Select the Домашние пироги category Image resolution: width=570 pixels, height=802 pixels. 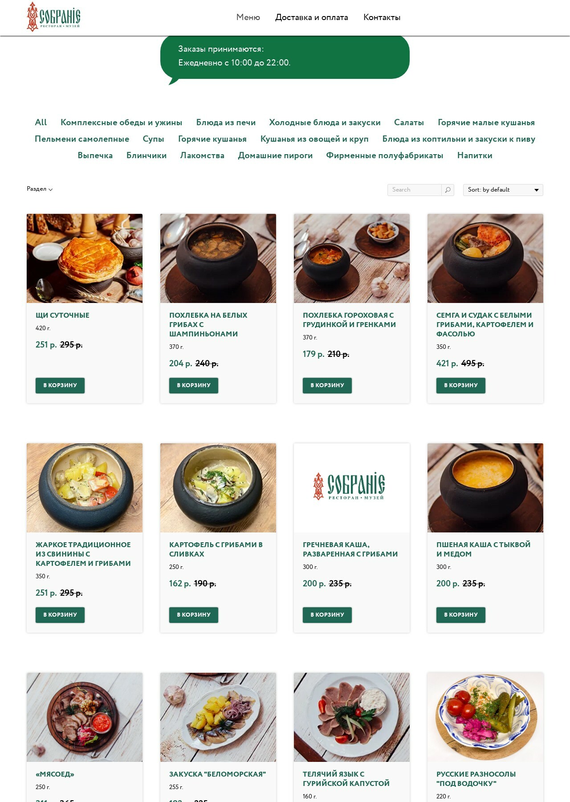(275, 155)
